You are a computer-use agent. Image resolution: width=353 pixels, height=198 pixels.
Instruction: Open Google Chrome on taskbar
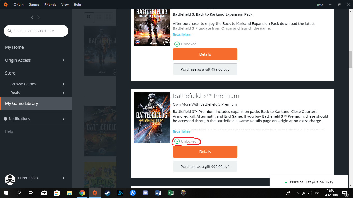point(82,193)
